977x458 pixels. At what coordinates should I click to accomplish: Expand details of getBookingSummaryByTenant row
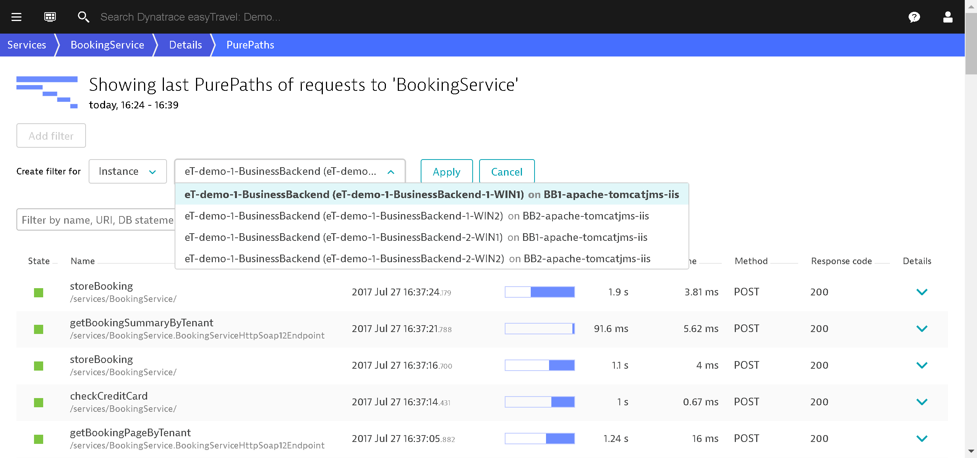click(x=922, y=329)
